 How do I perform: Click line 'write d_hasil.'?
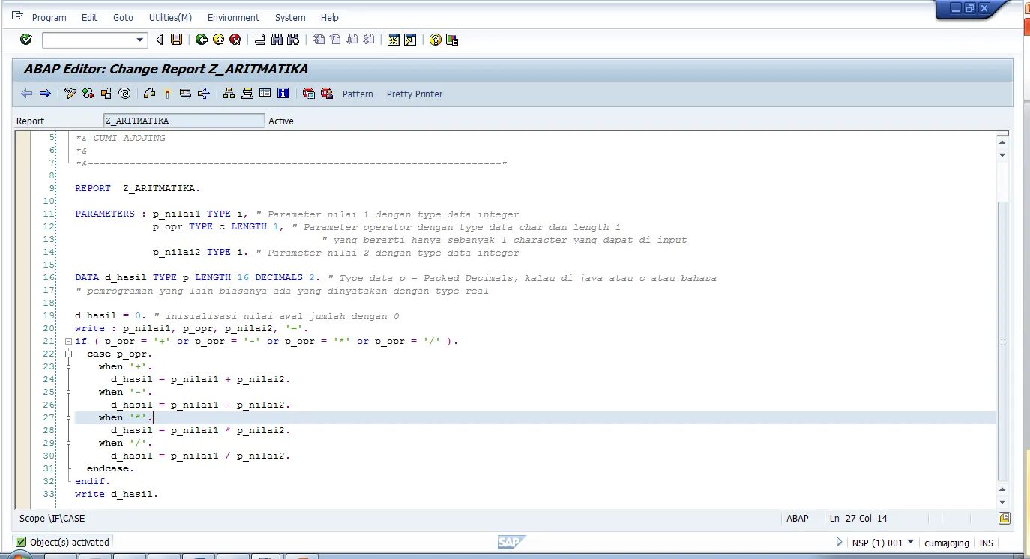click(x=116, y=494)
